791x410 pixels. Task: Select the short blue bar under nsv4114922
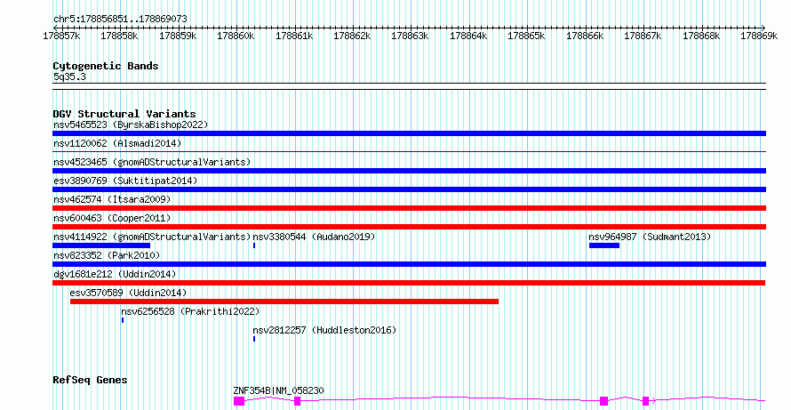(101, 245)
